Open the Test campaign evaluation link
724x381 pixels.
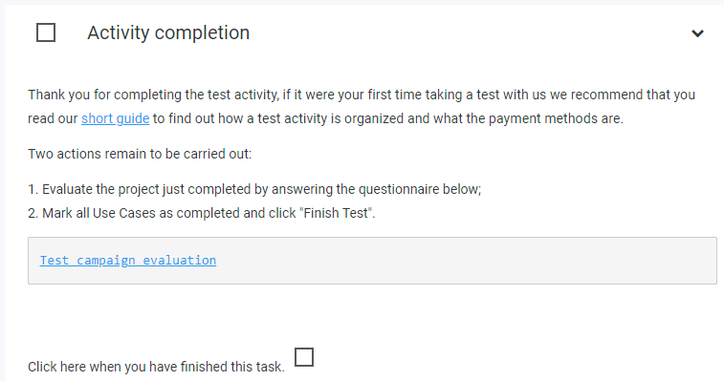click(128, 260)
